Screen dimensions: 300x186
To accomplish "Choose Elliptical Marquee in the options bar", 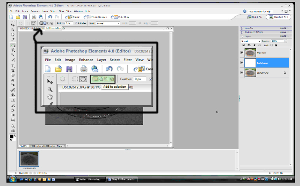I will pos(33,23).
